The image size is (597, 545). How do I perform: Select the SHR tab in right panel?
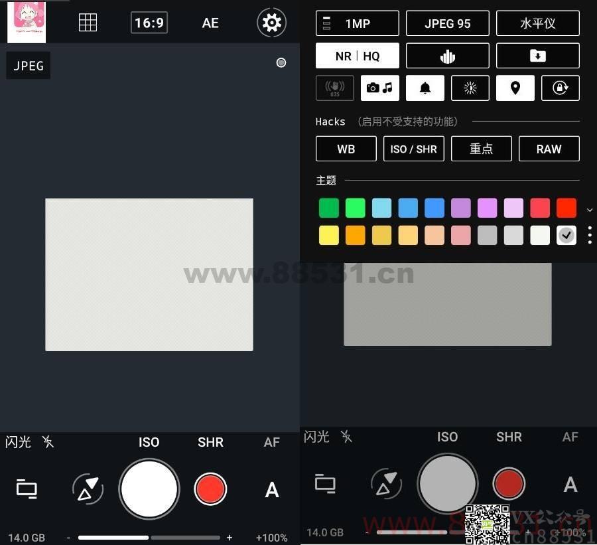tap(509, 437)
